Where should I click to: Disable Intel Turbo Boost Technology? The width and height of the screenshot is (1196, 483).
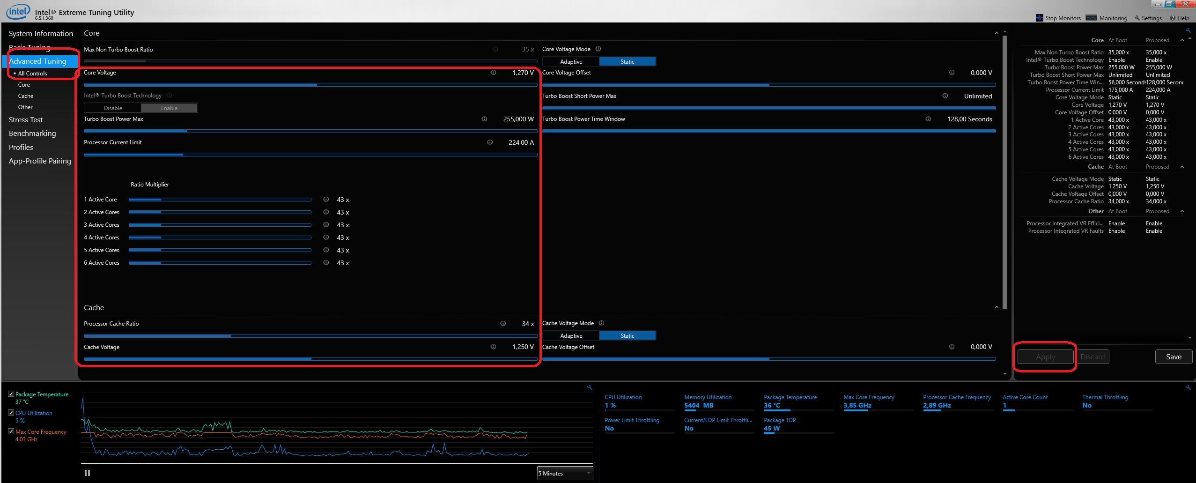coord(113,108)
